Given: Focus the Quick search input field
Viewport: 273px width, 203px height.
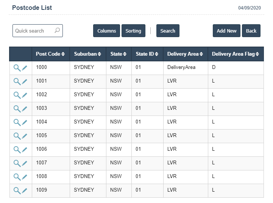Looking at the screenshot, I should pos(32,31).
